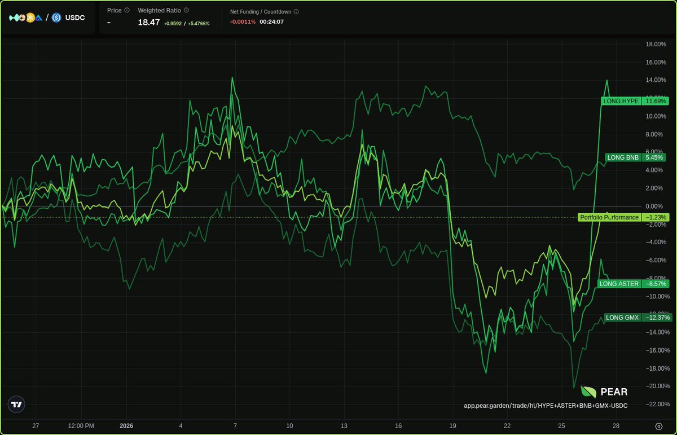The image size is (677, 435).
Task: Click the 11.69% value tag
Action: tap(656, 101)
